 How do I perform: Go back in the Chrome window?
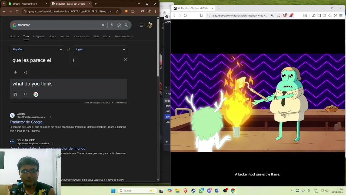point(4,11)
